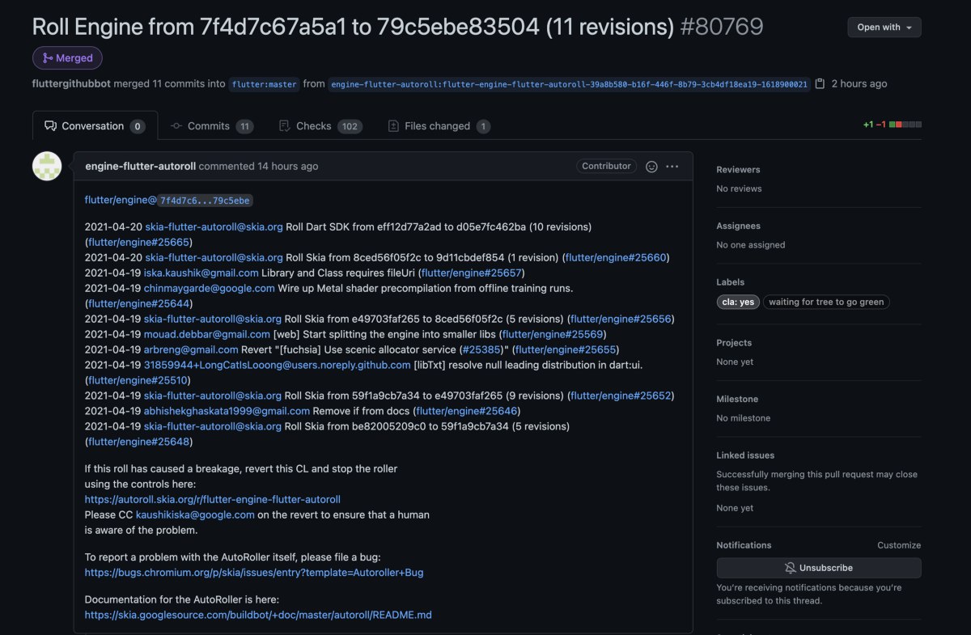Screen dimensions: 971x635
Task: Switch to the Commits tab
Action: [x=212, y=126]
